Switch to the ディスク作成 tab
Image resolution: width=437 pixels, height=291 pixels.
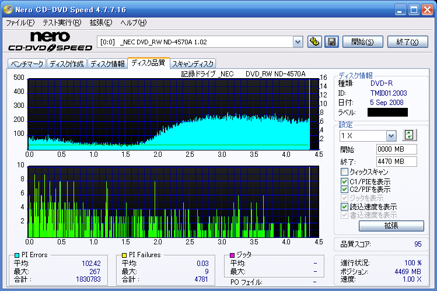coord(67,64)
